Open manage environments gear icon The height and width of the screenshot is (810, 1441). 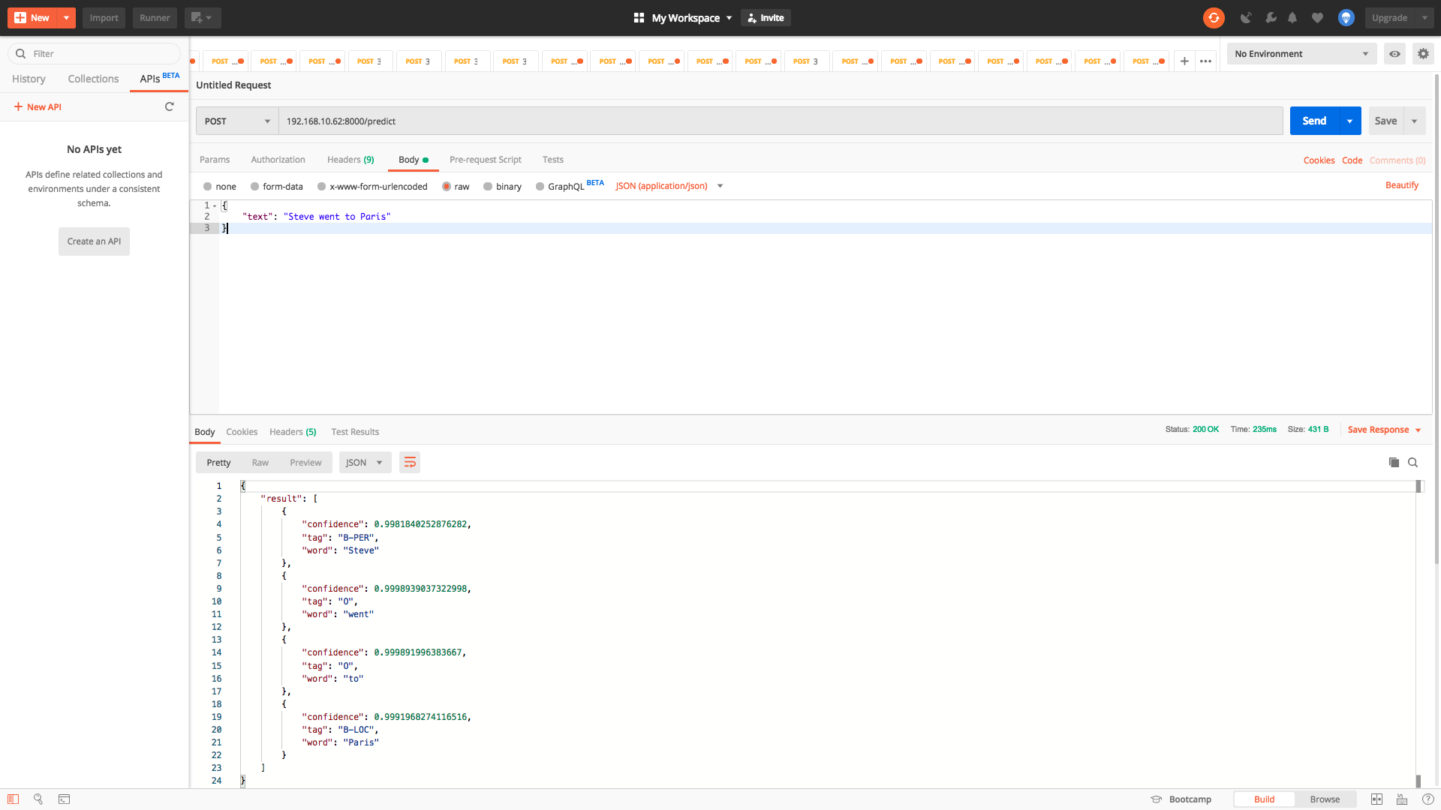[1423, 54]
